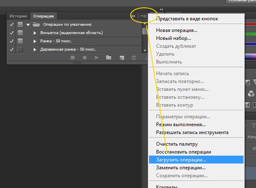Toggle checkmark for Операции по умолчанию
Viewport: 256px width, 188px height.
coord(11,24)
